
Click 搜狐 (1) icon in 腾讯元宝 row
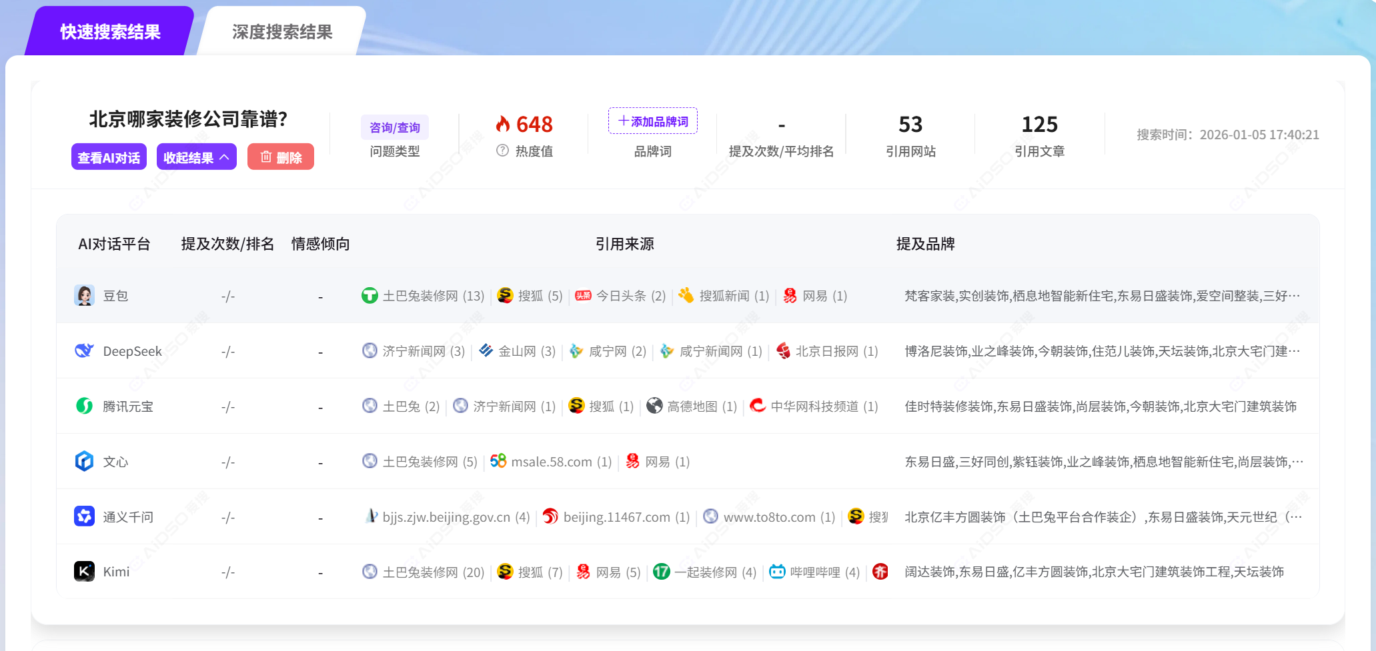(576, 406)
